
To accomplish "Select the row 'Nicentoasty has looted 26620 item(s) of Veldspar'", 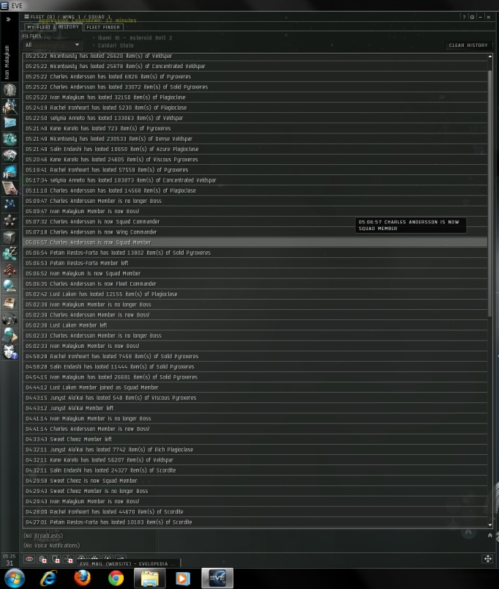I will coord(255,56).
